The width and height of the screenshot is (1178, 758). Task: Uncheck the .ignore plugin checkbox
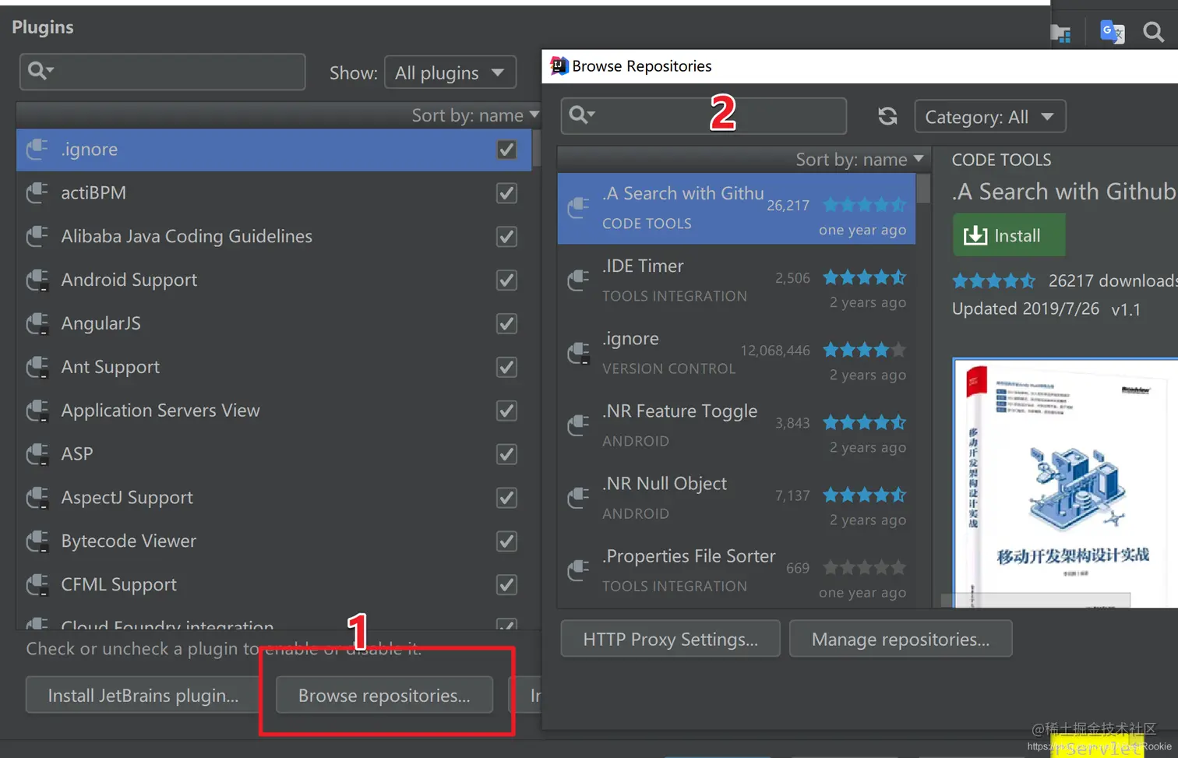[506, 150]
